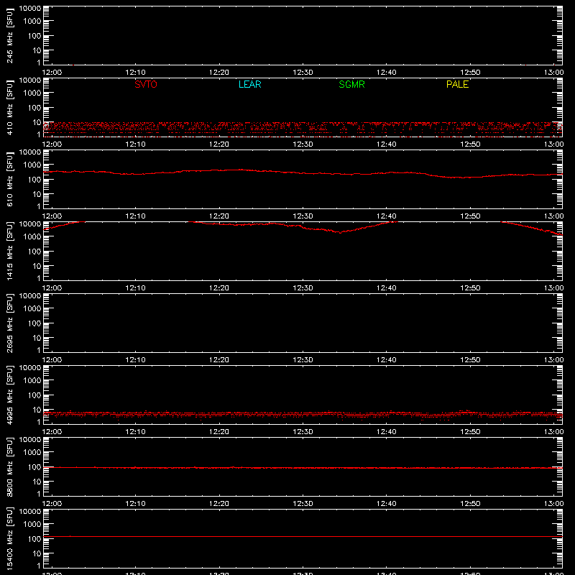Click the flat red trace in 15400 MHz plot
This screenshot has height=575, width=575.
[x=303, y=536]
